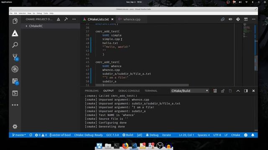The image size is (268, 150).
Task: Close the output panel
Action: pyautogui.click(x=253, y=91)
